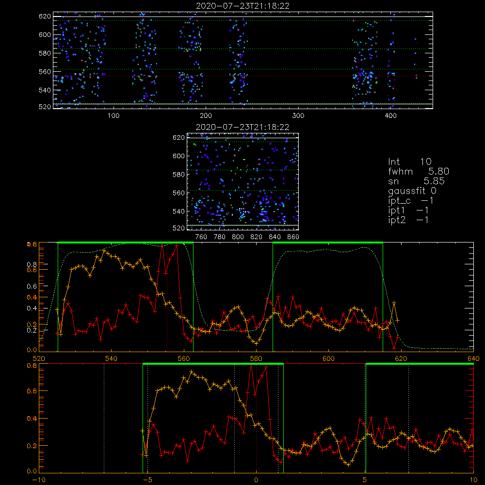
Task: Click y-axis label 560 of the middle image
Action: [x=178, y=193]
